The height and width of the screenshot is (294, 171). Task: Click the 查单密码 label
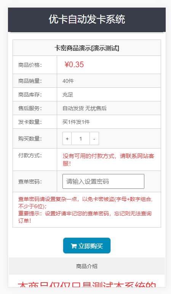point(30,182)
